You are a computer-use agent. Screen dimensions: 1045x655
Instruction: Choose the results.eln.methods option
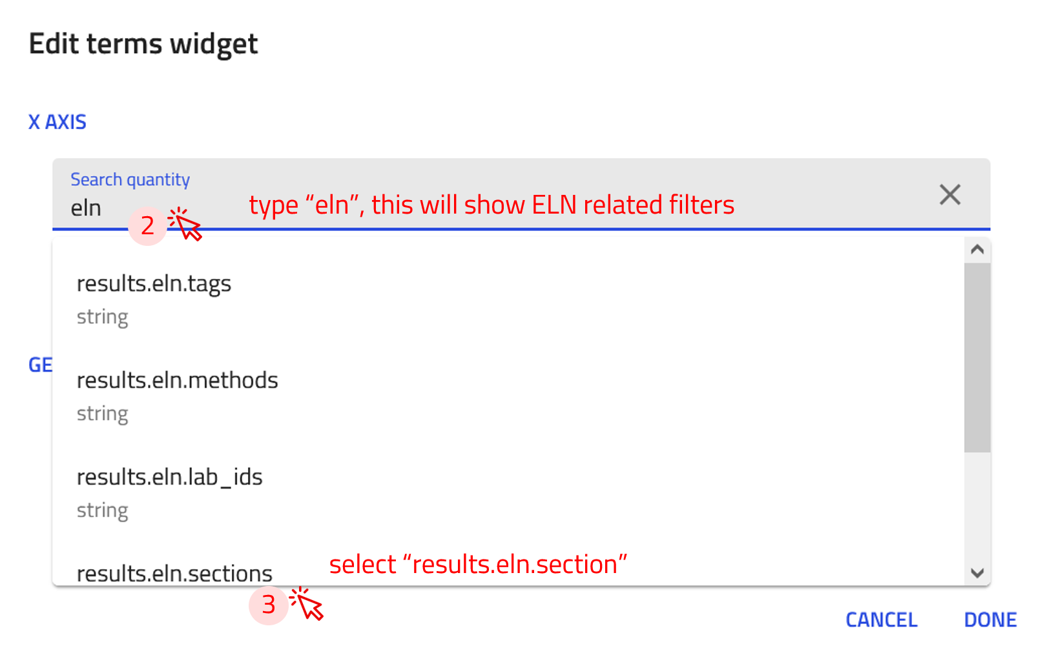click(x=177, y=381)
